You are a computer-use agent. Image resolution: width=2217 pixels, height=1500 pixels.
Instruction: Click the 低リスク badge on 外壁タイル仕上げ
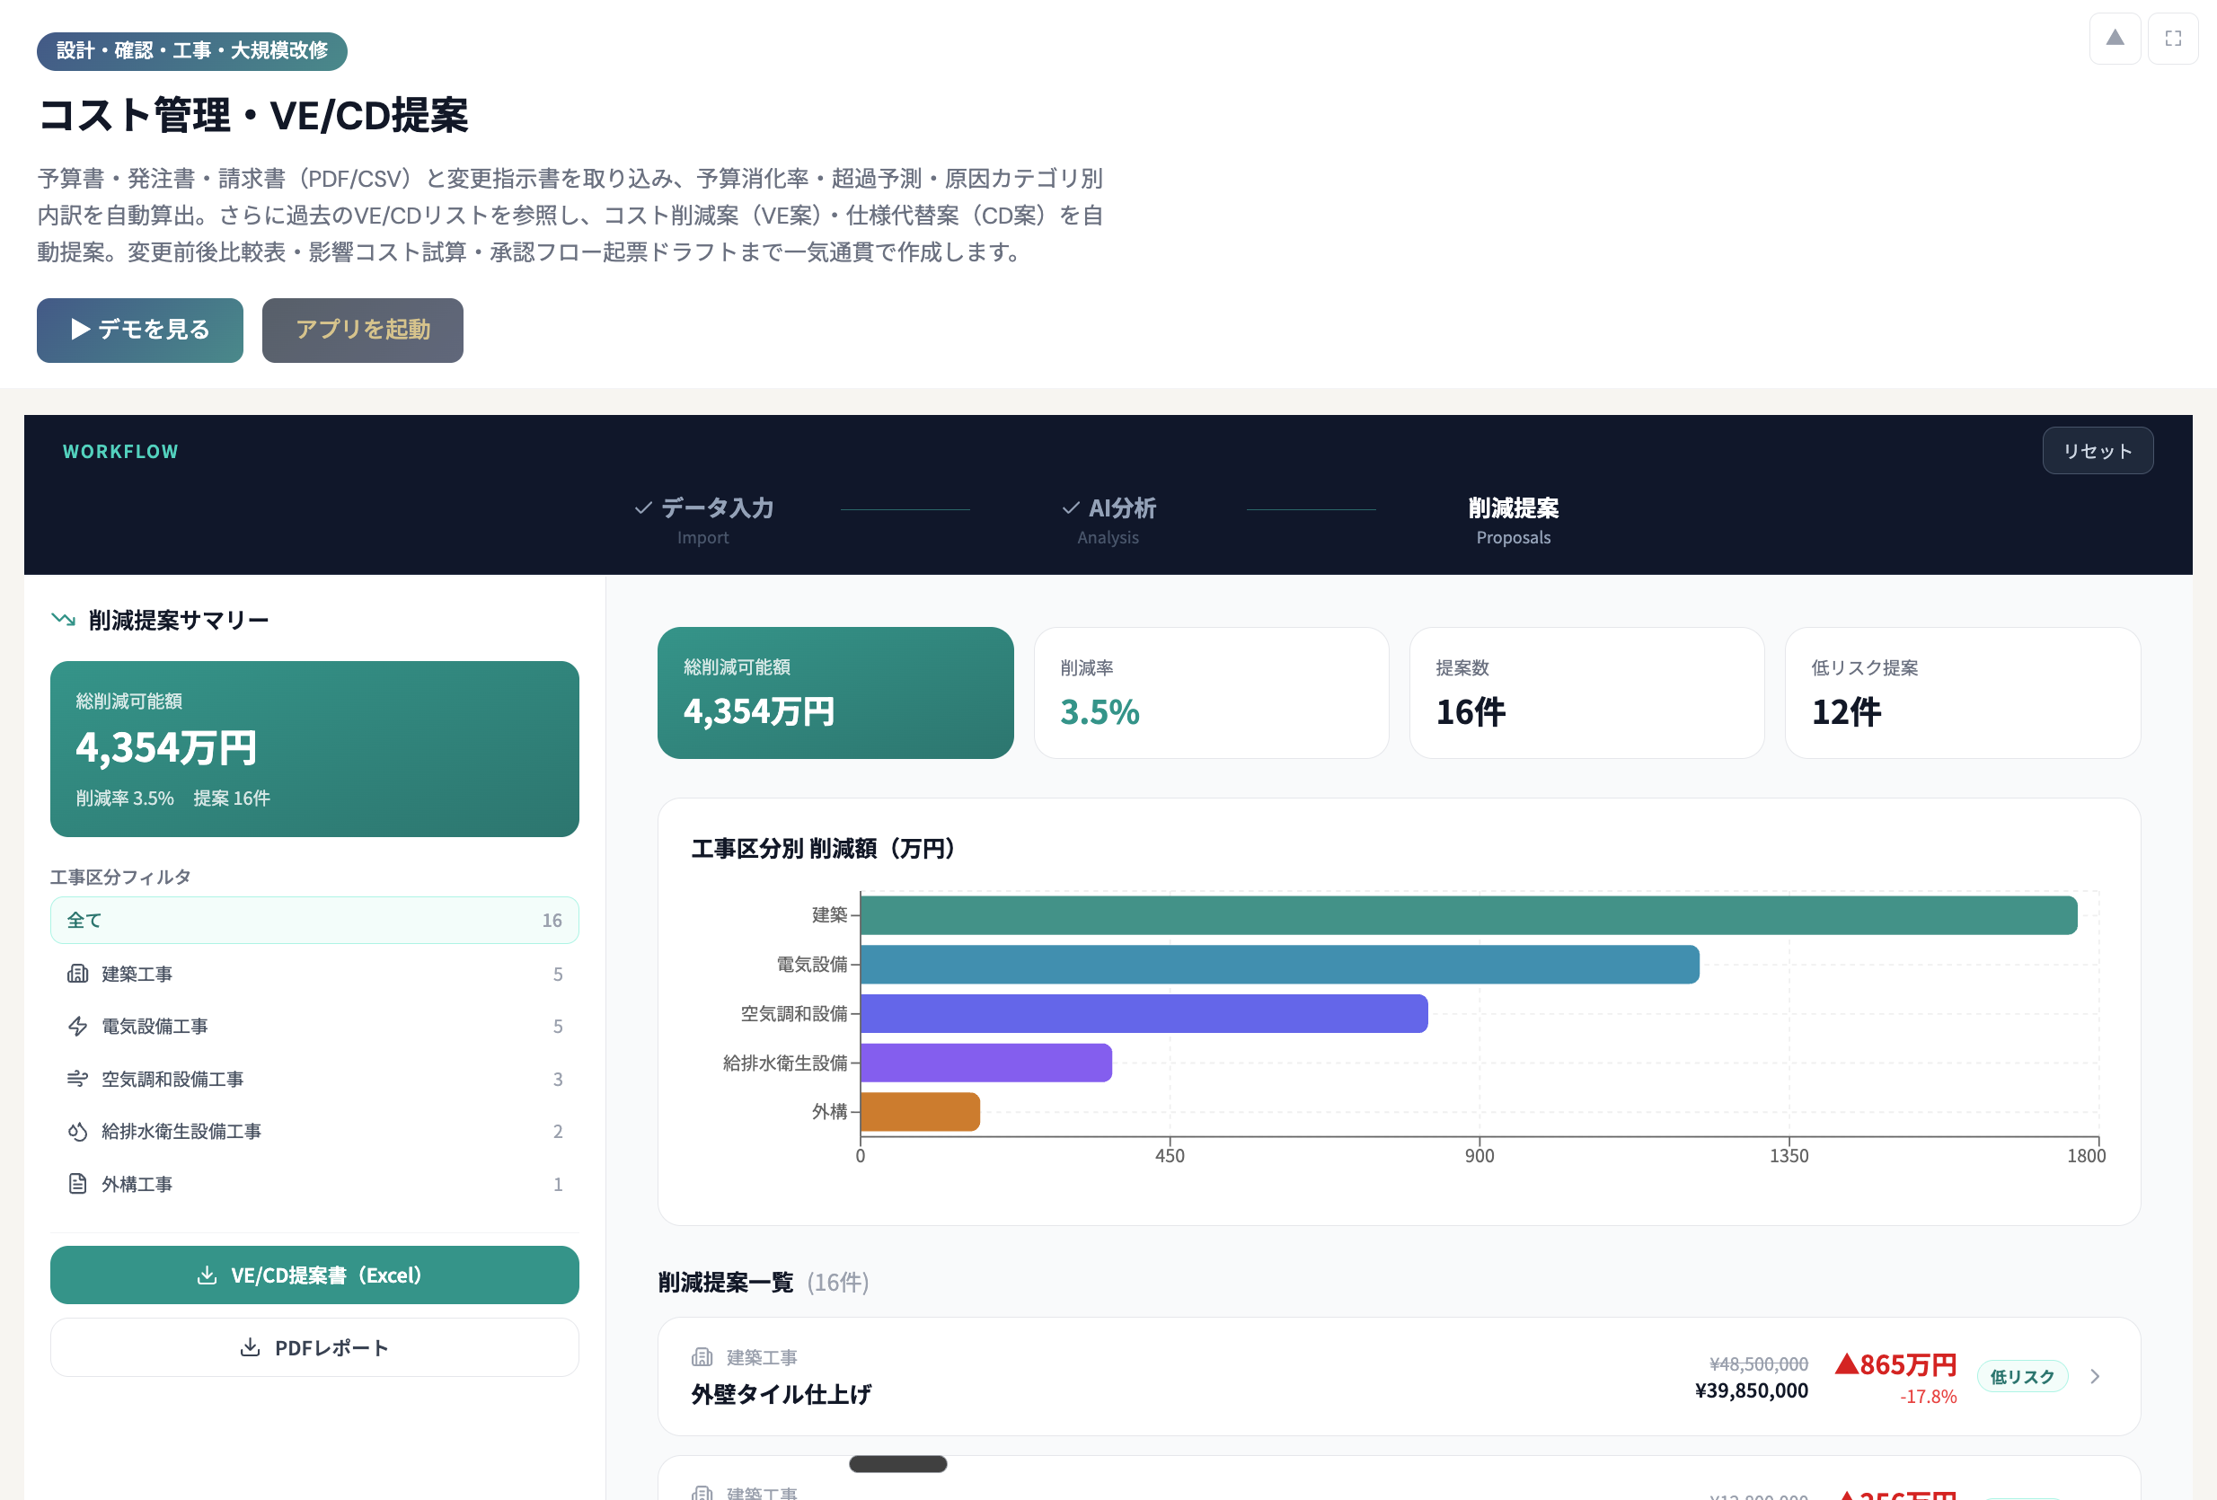point(2022,1376)
